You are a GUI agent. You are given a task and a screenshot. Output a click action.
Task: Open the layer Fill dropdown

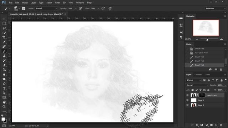226,90
